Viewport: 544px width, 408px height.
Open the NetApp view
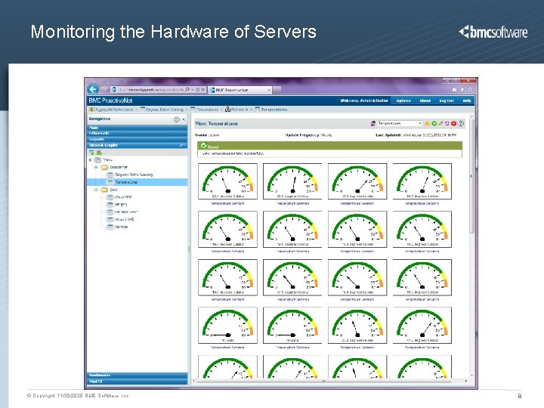coord(118,227)
